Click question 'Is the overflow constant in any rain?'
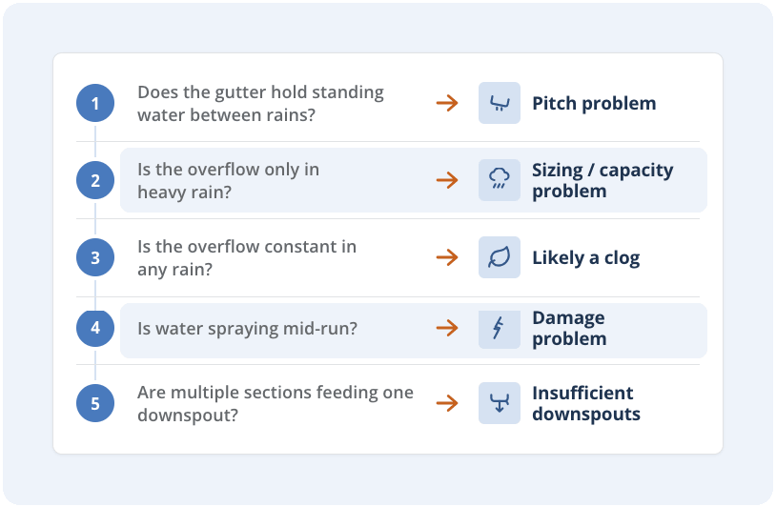 (247, 257)
